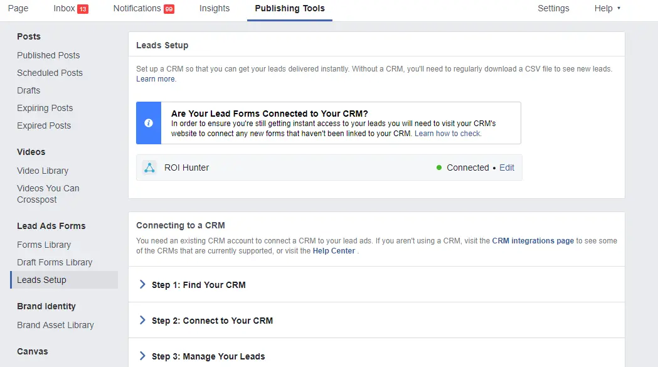Switch to the Publishing Tools tab
658x367 pixels.
tap(289, 9)
